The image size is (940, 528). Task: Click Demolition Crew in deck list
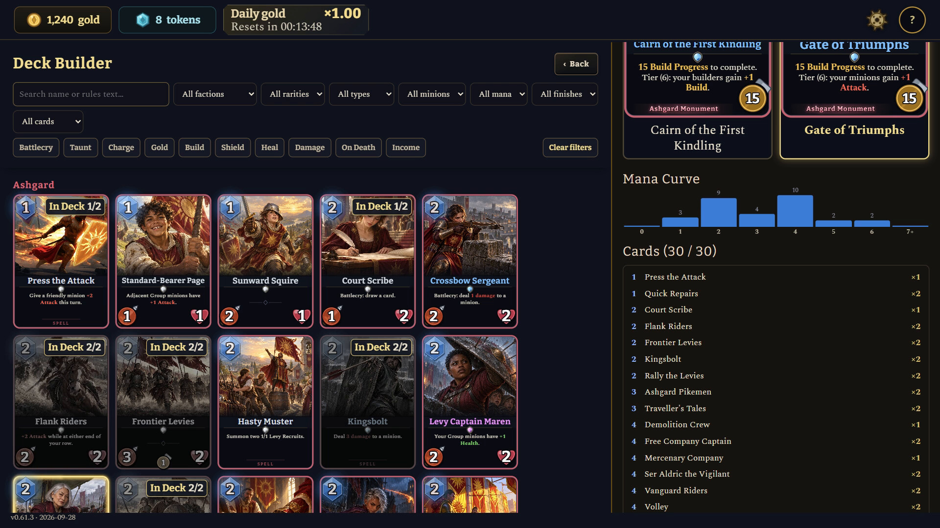tap(776, 425)
